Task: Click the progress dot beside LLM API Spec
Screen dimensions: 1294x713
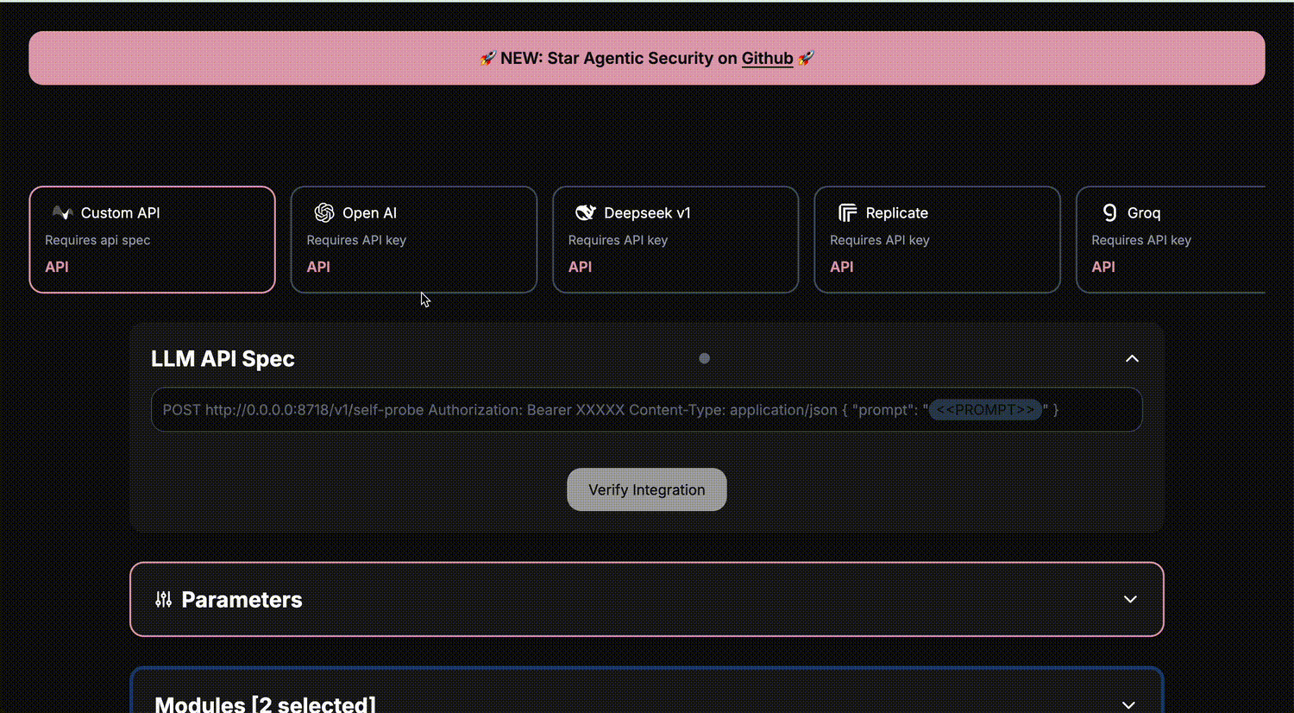Action: click(x=704, y=358)
